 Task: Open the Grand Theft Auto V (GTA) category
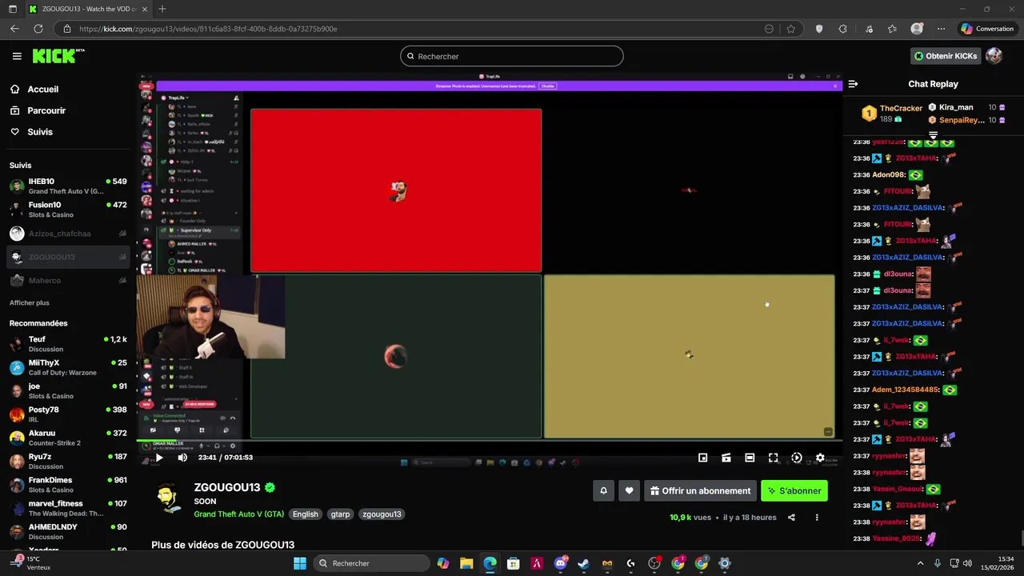tap(238, 514)
